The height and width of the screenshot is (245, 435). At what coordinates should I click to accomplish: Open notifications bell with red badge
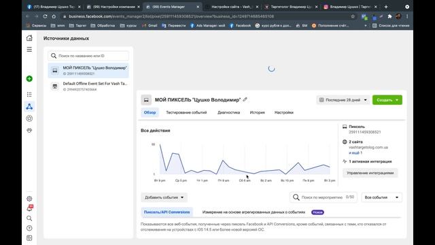pos(29,208)
